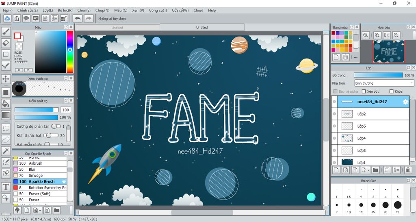Click the foreground color swatch

[x=17, y=36]
